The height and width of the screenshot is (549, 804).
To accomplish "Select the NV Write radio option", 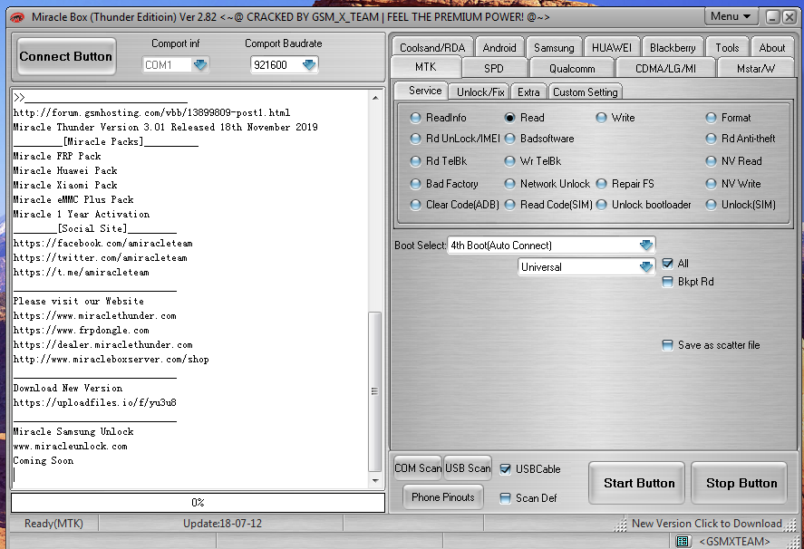I will click(733, 184).
